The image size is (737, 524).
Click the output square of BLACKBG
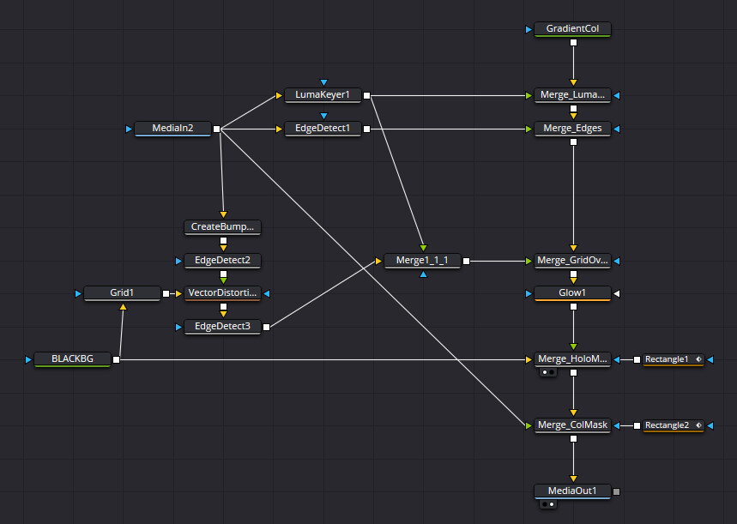(116, 360)
